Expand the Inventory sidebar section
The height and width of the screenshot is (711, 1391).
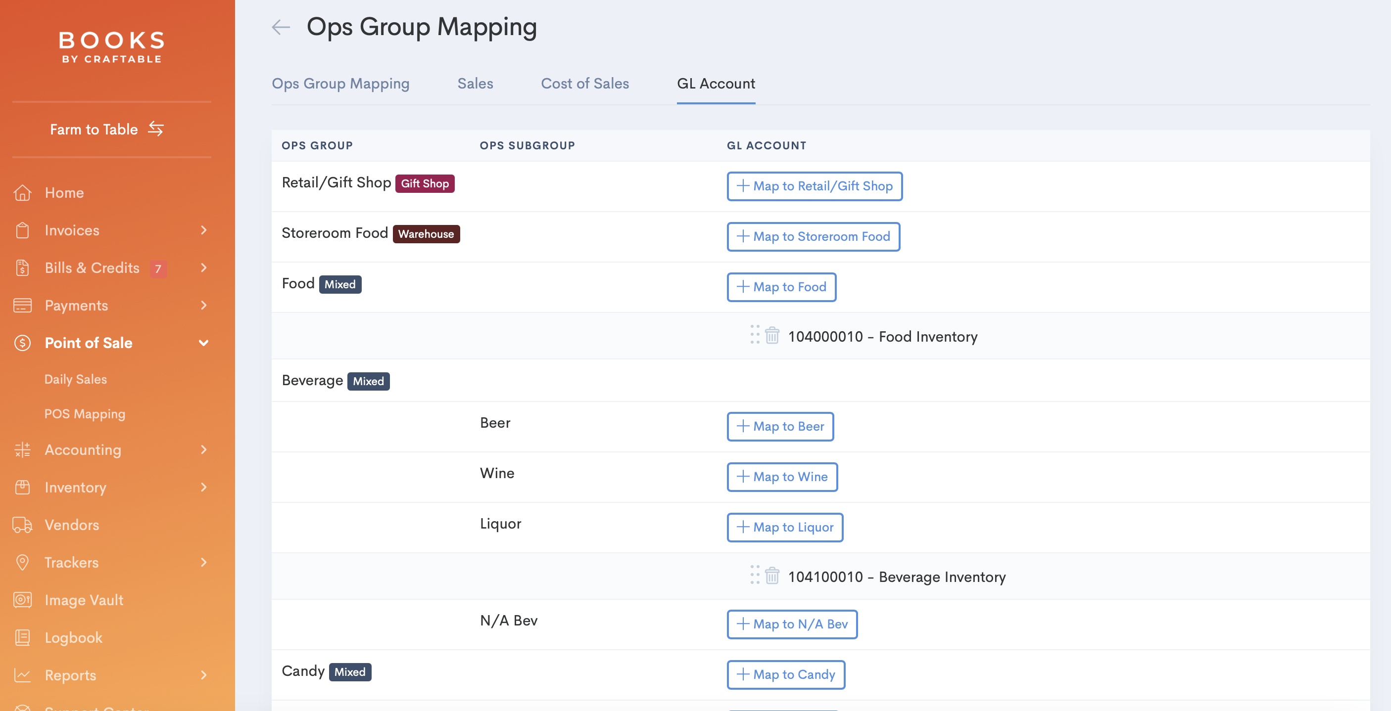click(203, 487)
